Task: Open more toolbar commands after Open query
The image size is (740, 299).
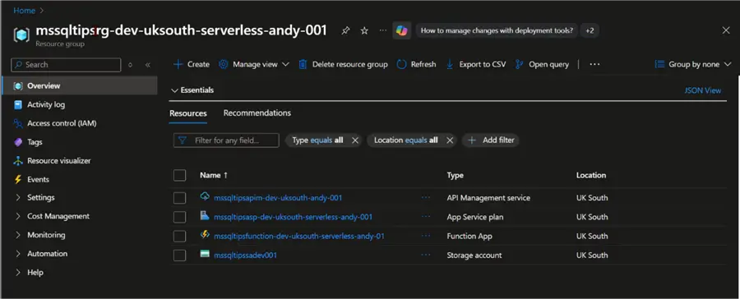Action: tap(594, 65)
